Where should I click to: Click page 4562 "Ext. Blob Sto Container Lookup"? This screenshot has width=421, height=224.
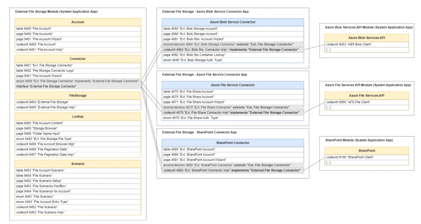click(233, 55)
